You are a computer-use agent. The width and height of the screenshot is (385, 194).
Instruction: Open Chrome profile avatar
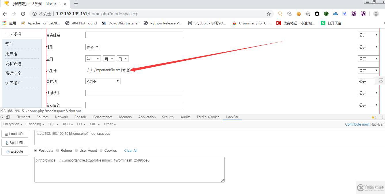376,14
